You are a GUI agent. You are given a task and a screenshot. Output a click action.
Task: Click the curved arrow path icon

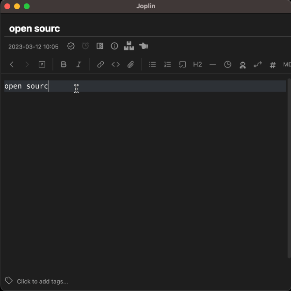[x=258, y=65]
